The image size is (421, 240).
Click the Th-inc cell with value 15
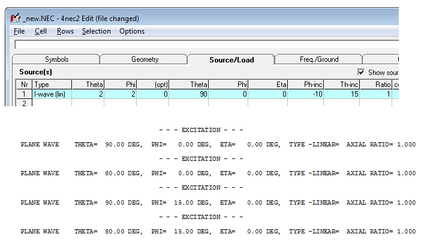pyautogui.click(x=341, y=94)
